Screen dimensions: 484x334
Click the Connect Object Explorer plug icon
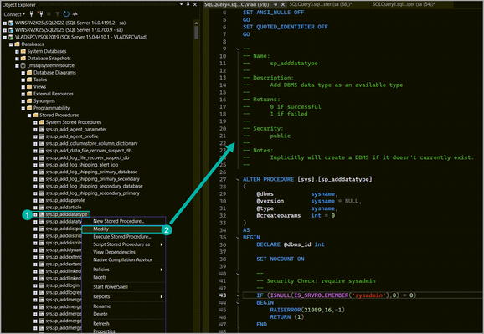coord(31,14)
